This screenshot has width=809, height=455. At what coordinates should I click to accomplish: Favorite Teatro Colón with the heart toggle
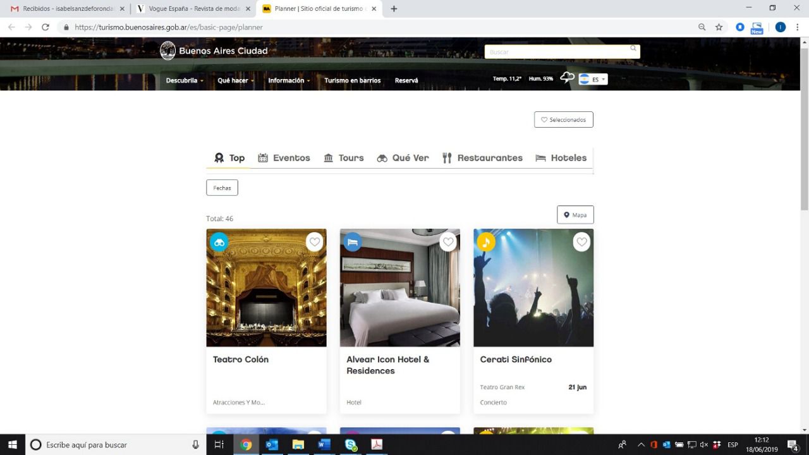point(315,241)
